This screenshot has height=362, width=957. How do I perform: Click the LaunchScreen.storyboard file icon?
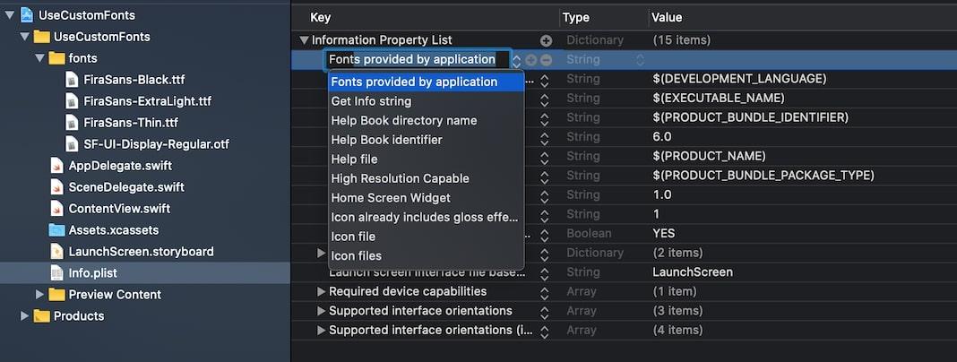[x=57, y=252]
